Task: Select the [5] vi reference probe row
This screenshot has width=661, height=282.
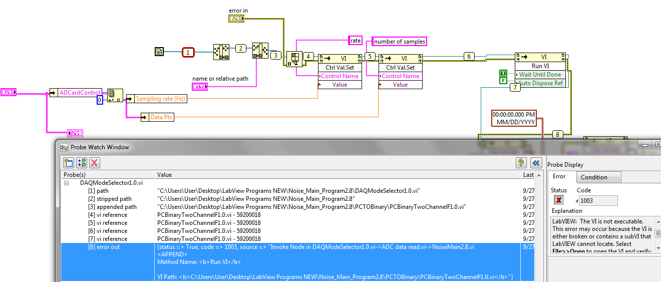Action: (x=297, y=223)
